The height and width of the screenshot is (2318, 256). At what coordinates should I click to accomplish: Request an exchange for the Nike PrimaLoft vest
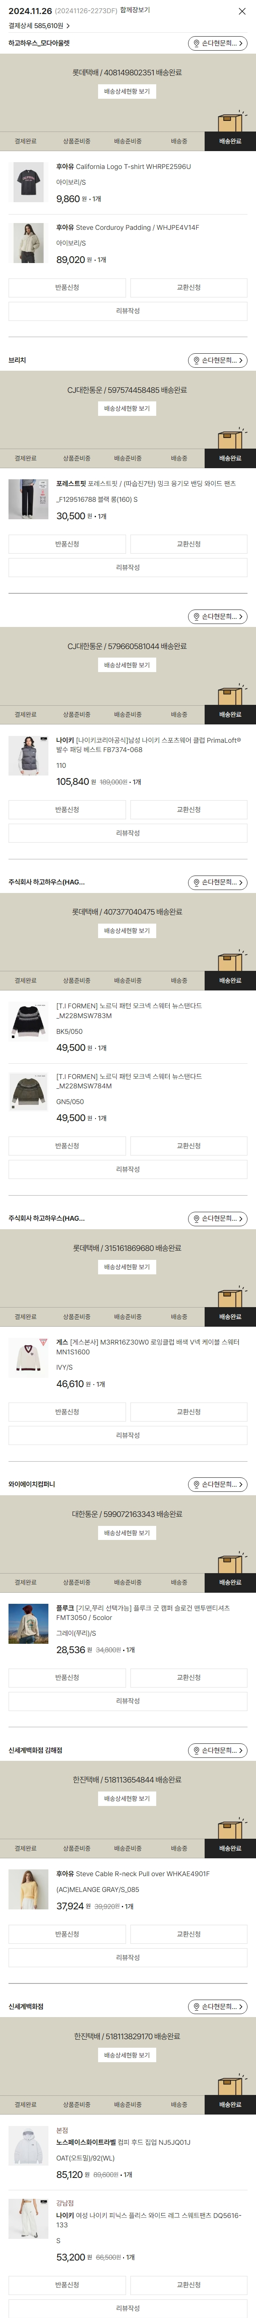(188, 810)
